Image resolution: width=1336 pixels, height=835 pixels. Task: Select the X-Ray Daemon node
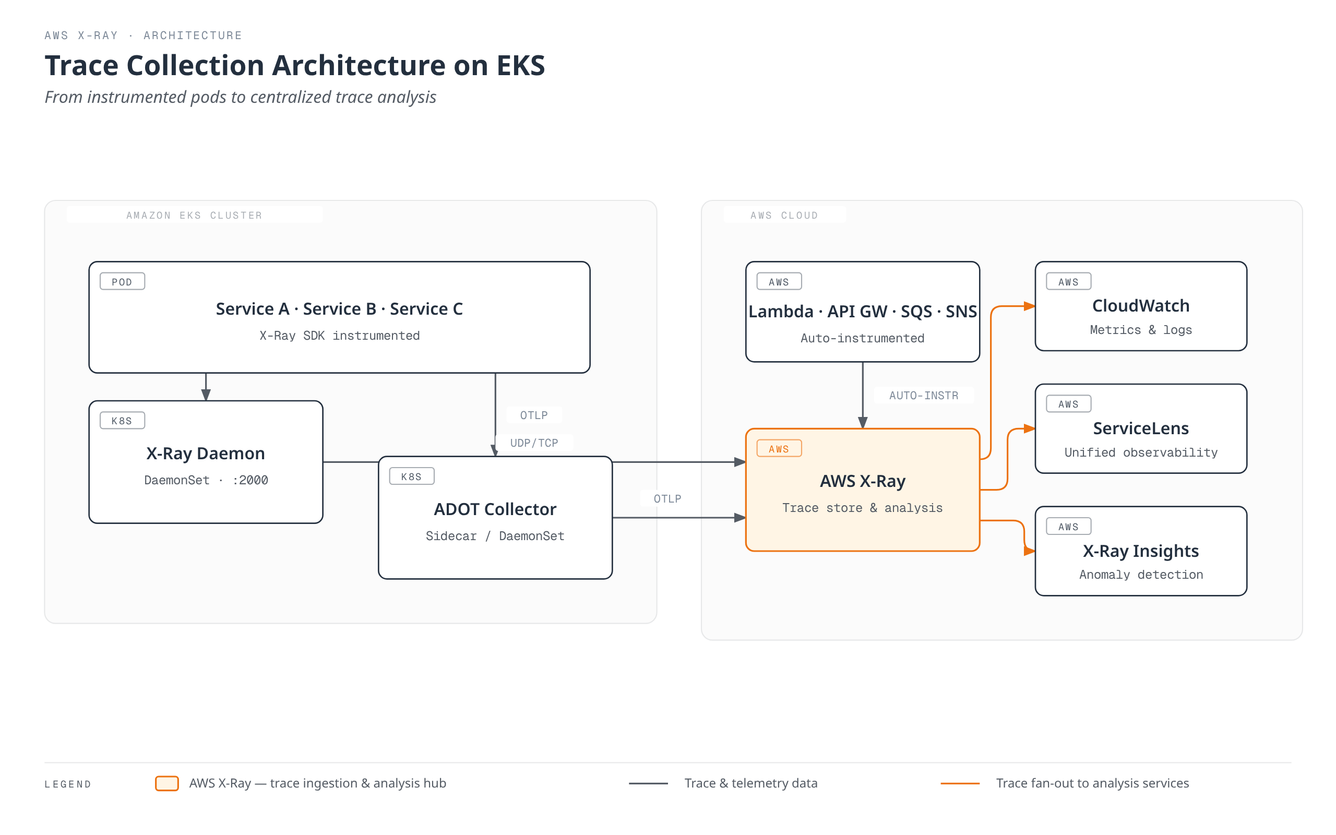coord(206,462)
